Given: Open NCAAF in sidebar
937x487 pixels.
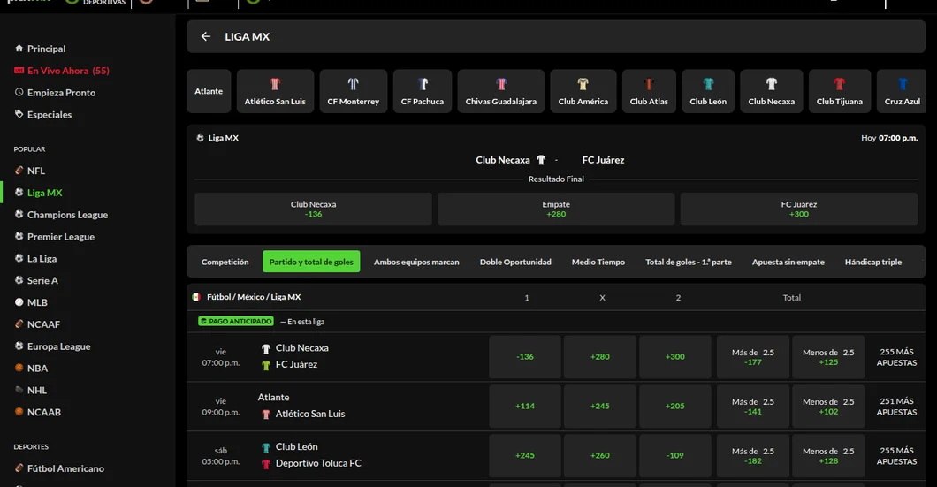Looking at the screenshot, I should (37, 324).
